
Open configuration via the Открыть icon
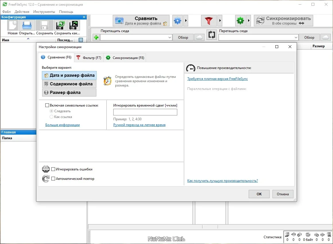[27, 25]
